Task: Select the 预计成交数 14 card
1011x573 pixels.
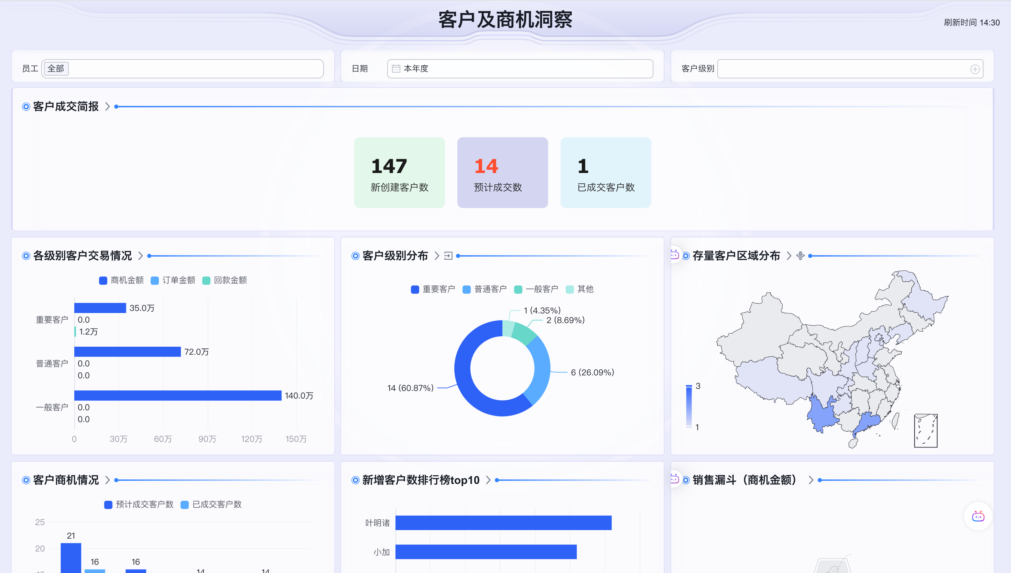Action: click(502, 172)
